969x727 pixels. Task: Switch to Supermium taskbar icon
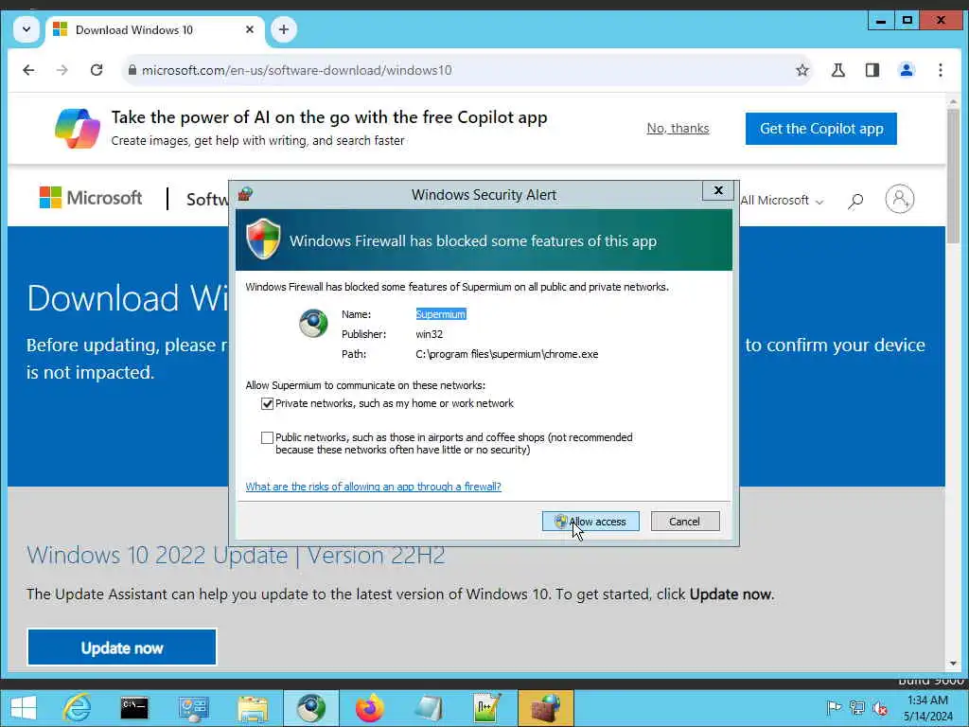point(311,708)
